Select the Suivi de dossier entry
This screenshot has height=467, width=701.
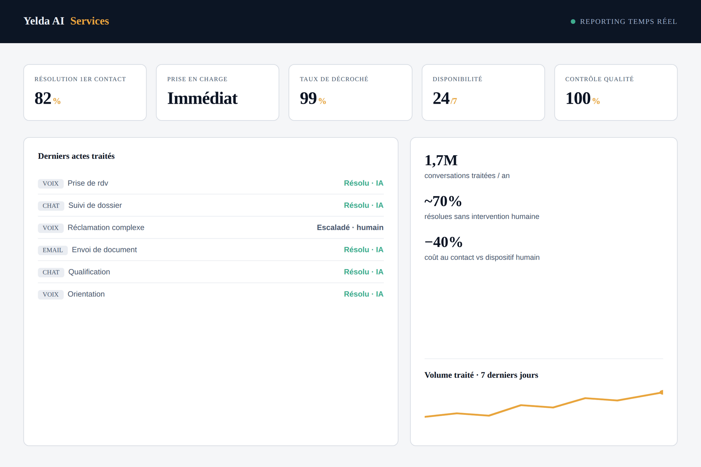pyautogui.click(x=95, y=205)
